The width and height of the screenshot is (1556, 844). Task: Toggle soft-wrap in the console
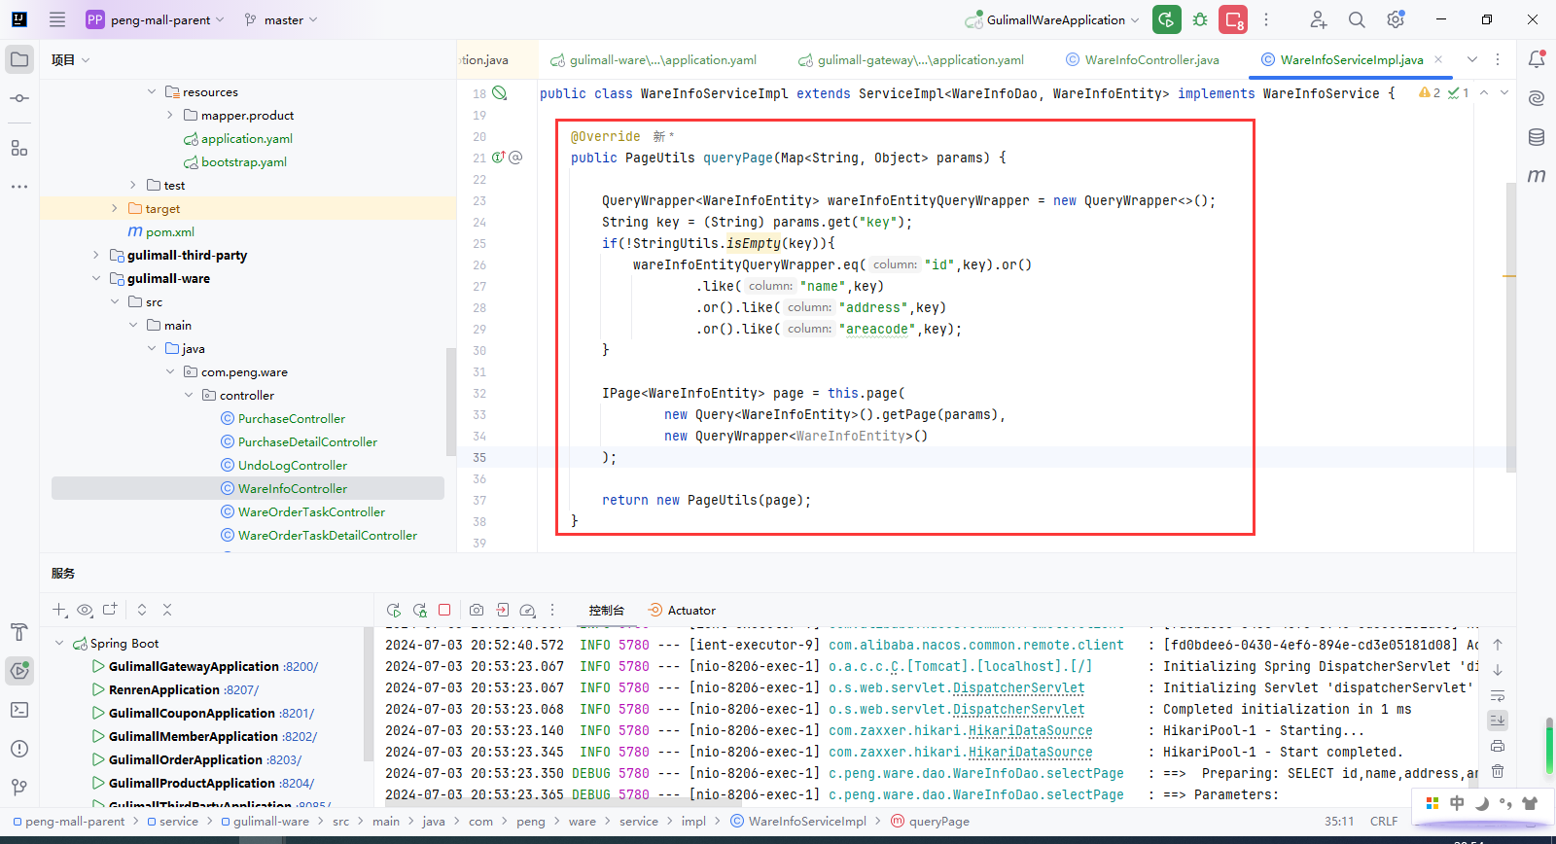tap(1498, 695)
